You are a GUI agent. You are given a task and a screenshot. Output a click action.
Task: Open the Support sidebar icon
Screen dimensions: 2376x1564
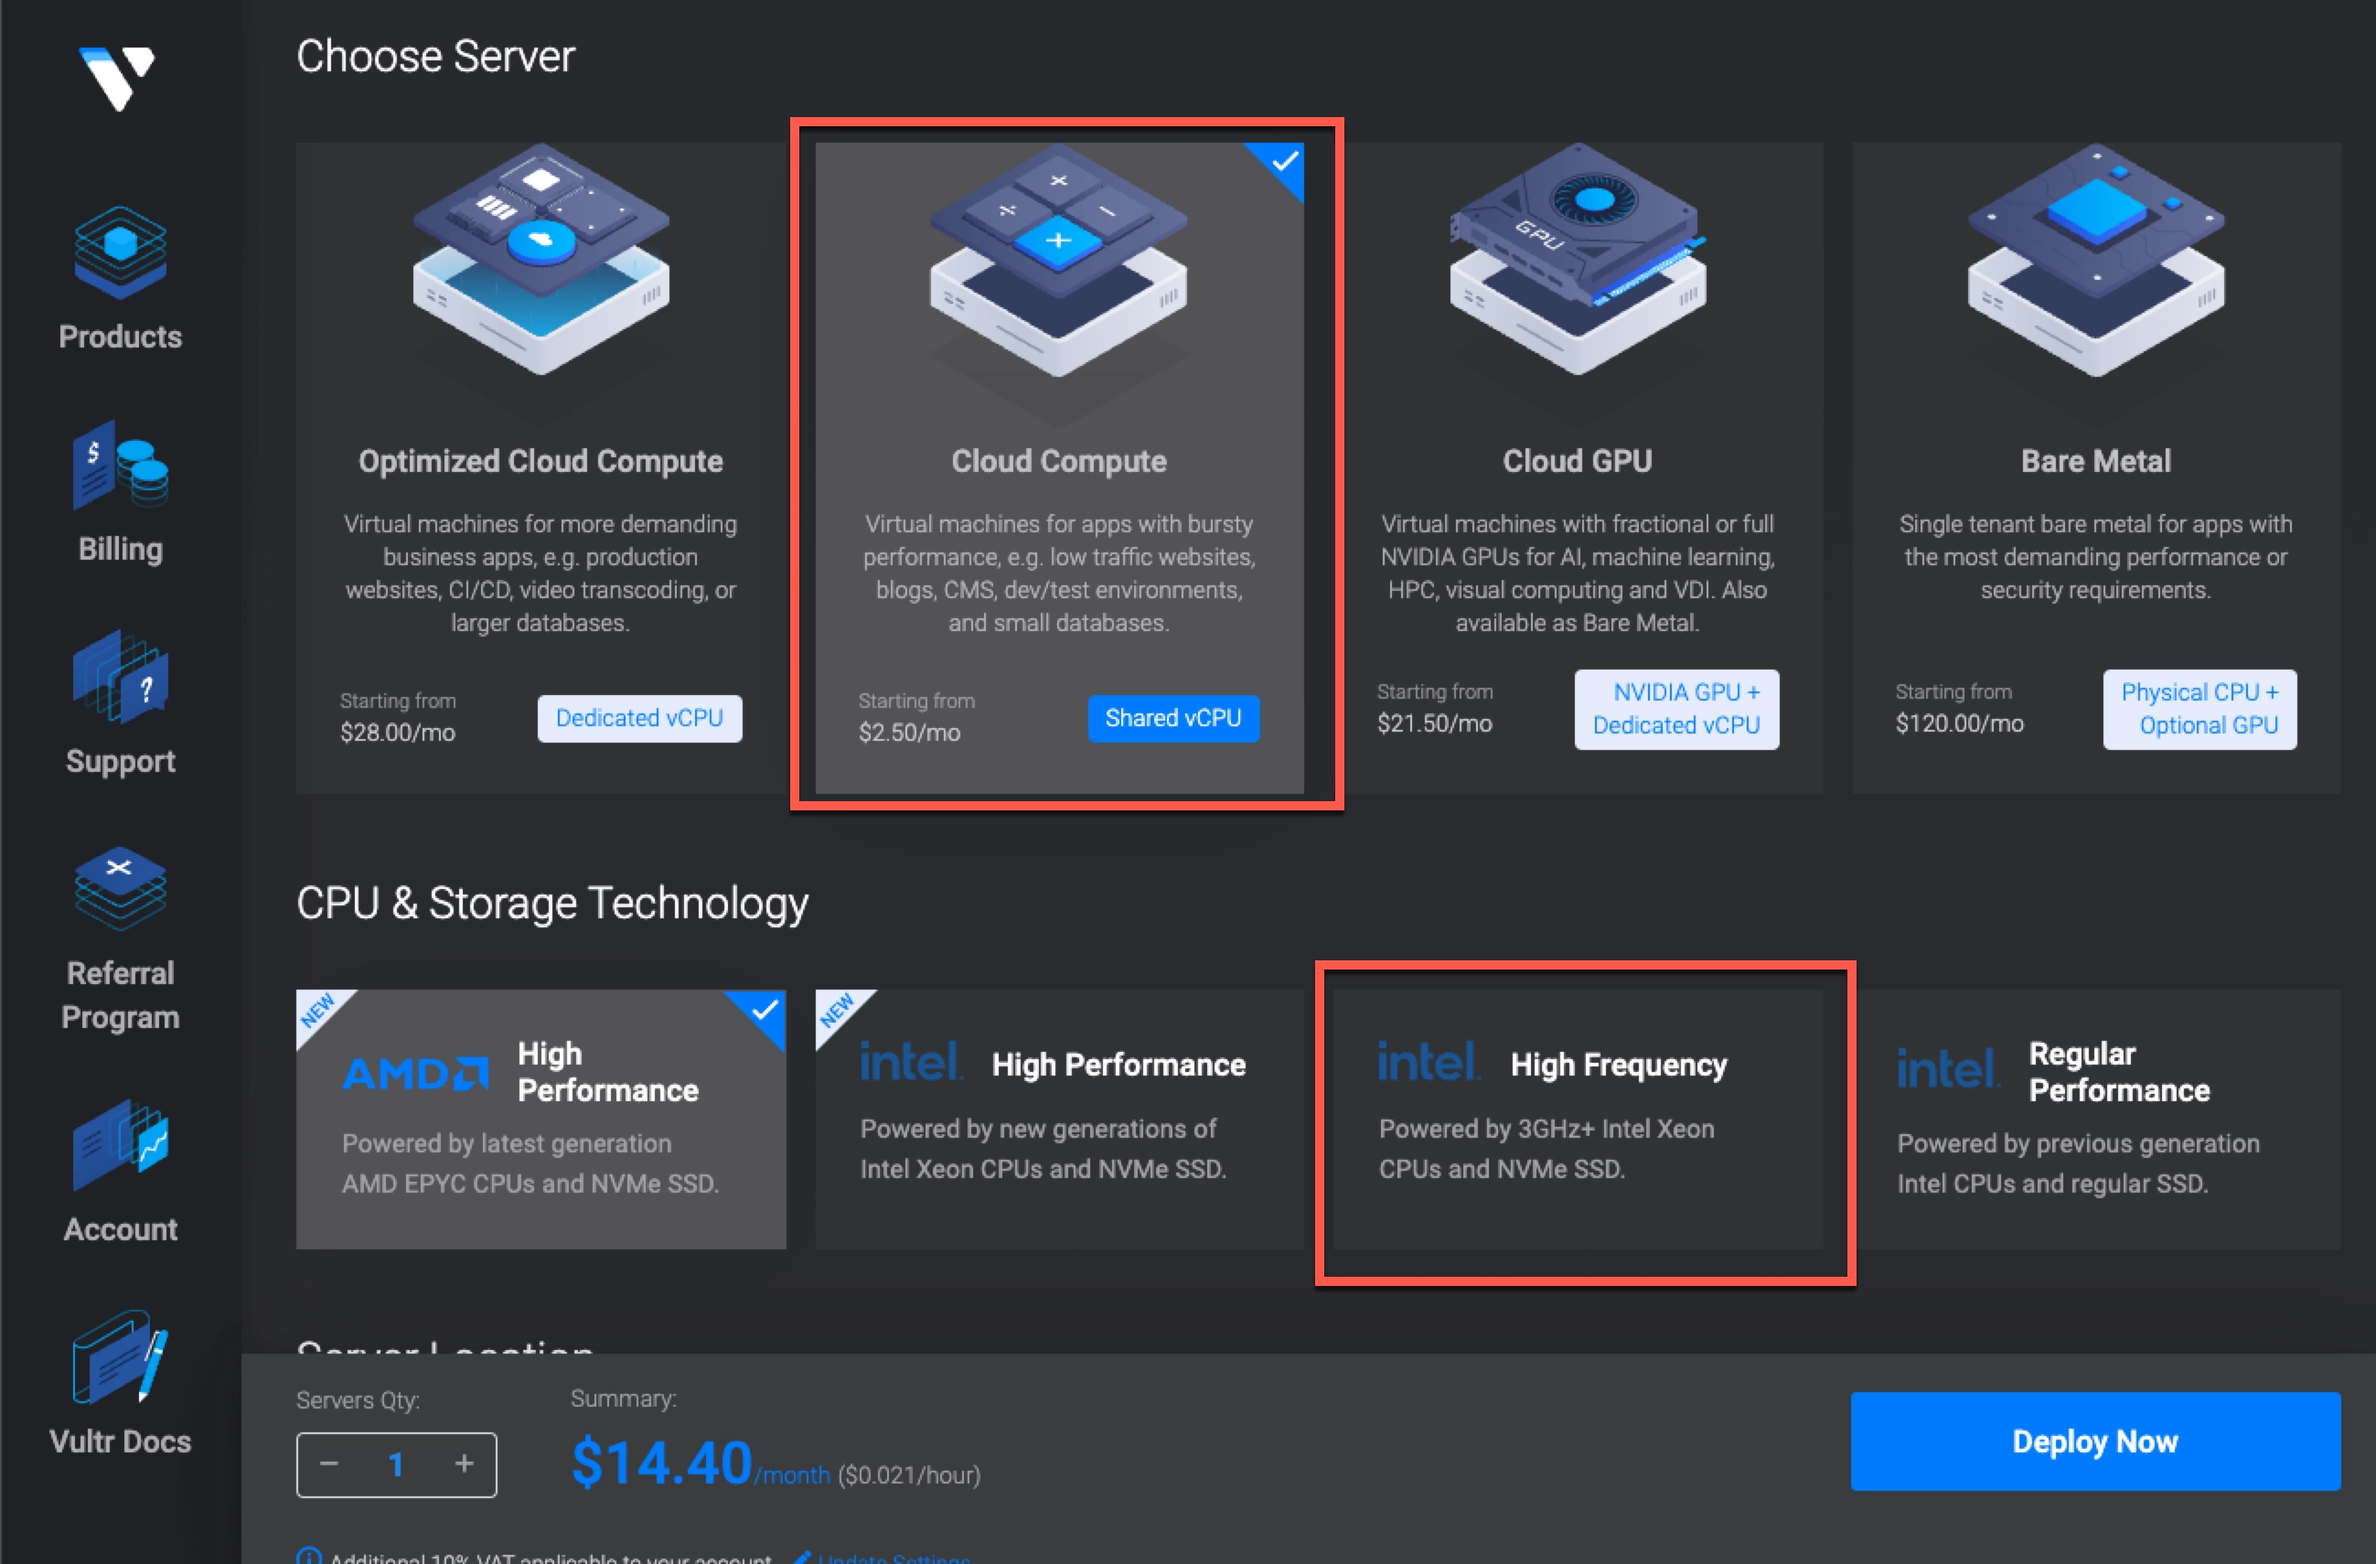pos(120,677)
